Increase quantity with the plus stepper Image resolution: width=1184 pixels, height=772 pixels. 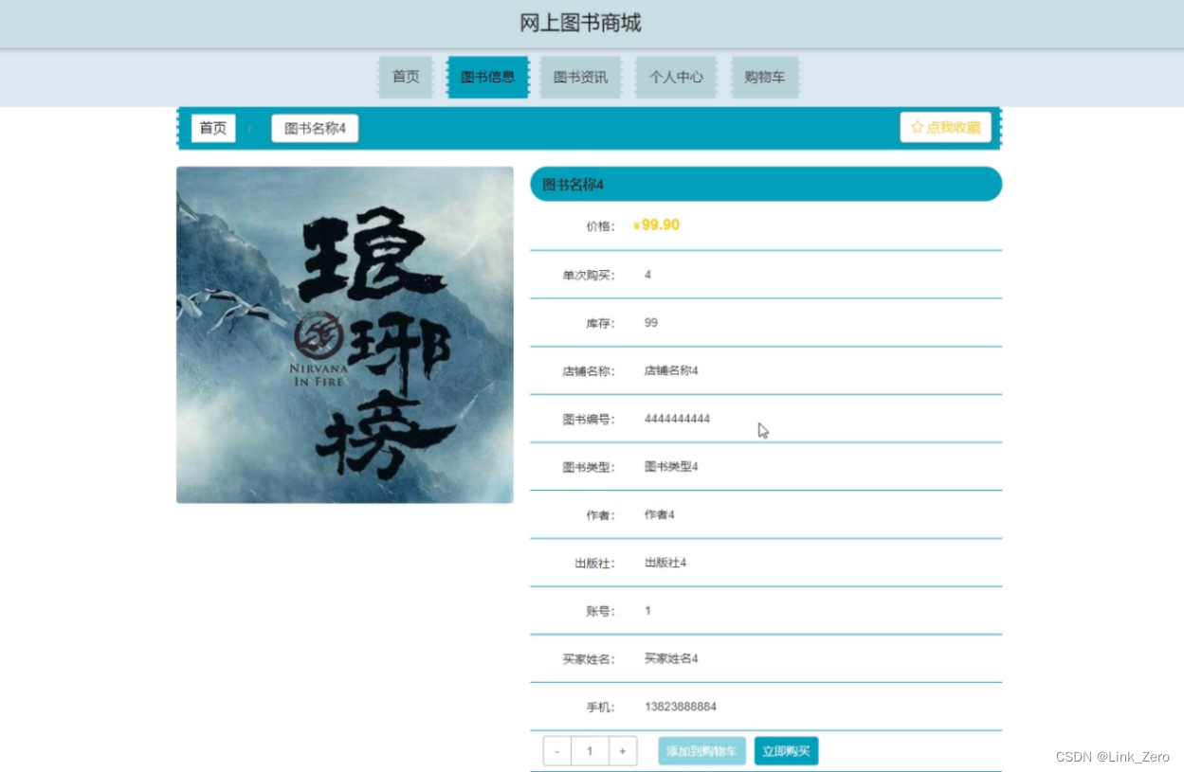(623, 750)
